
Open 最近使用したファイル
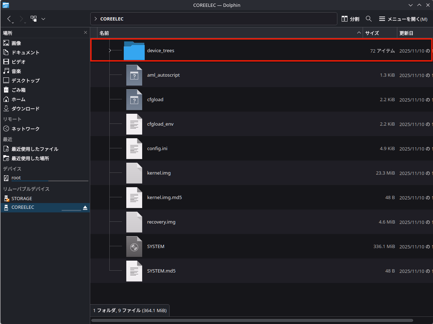point(45,149)
